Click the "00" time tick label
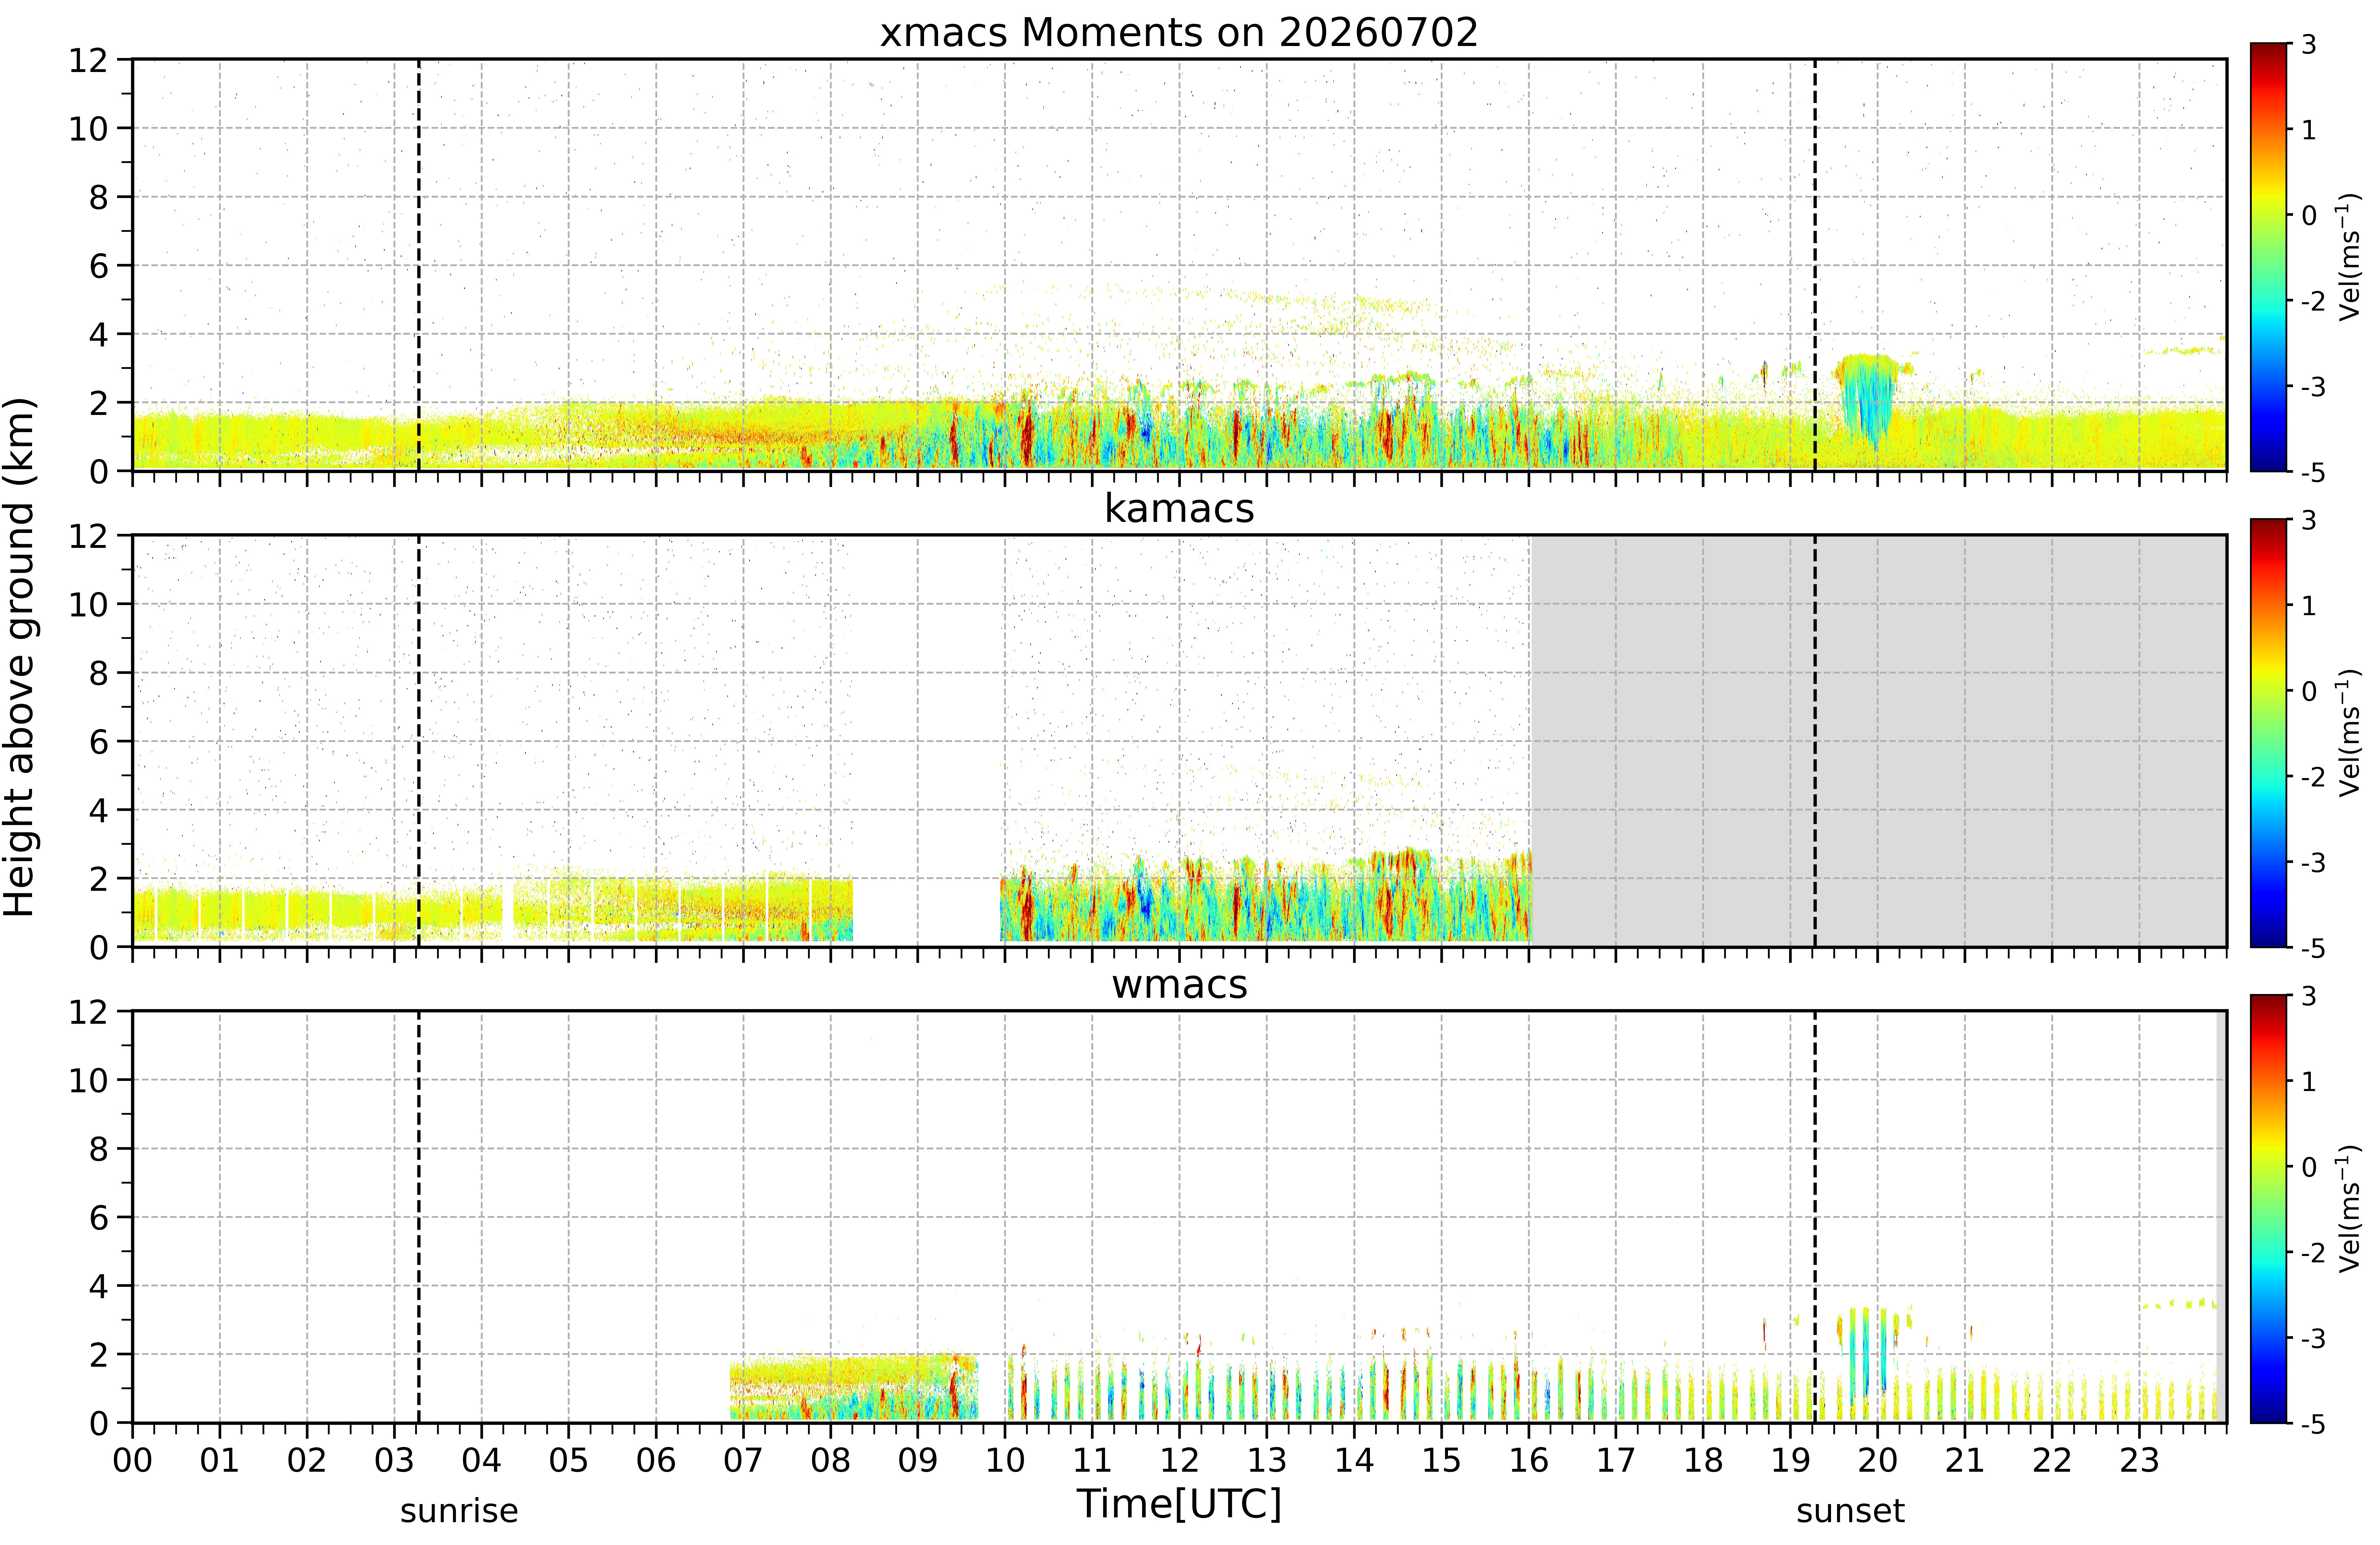The height and width of the screenshot is (1545, 2380). point(132,1461)
